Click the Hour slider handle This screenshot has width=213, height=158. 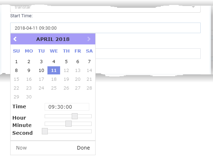[75, 116]
